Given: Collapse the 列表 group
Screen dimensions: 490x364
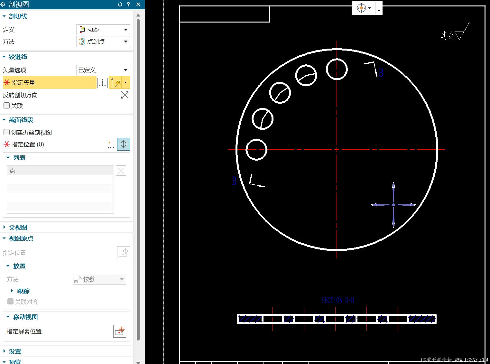Looking at the screenshot, I should (8, 157).
